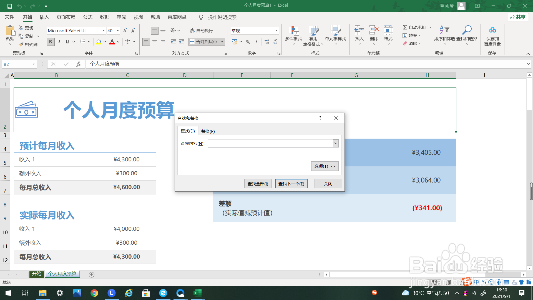Image resolution: width=533 pixels, height=300 pixels.
Task: Open the number format dropdown
Action: click(x=276, y=31)
